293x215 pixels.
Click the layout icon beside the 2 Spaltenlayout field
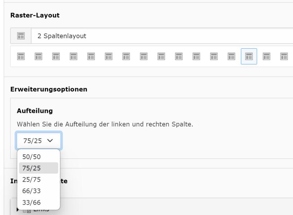click(x=21, y=36)
